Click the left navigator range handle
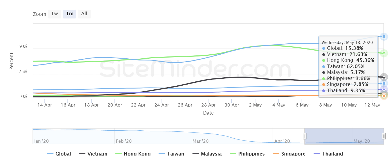 click(304, 136)
